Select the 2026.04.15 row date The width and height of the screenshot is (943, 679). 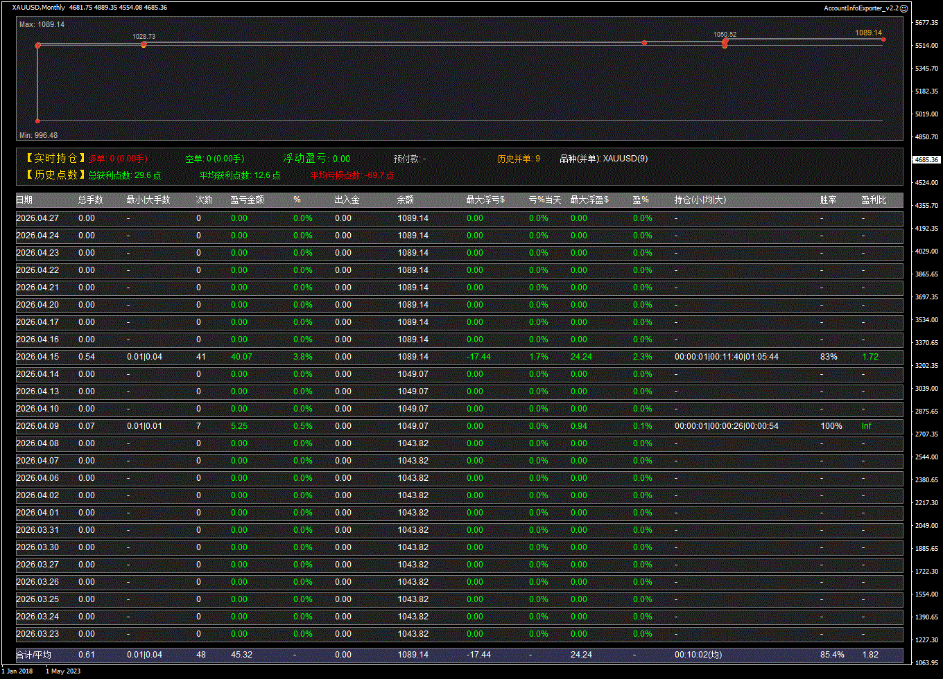pyautogui.click(x=37, y=357)
